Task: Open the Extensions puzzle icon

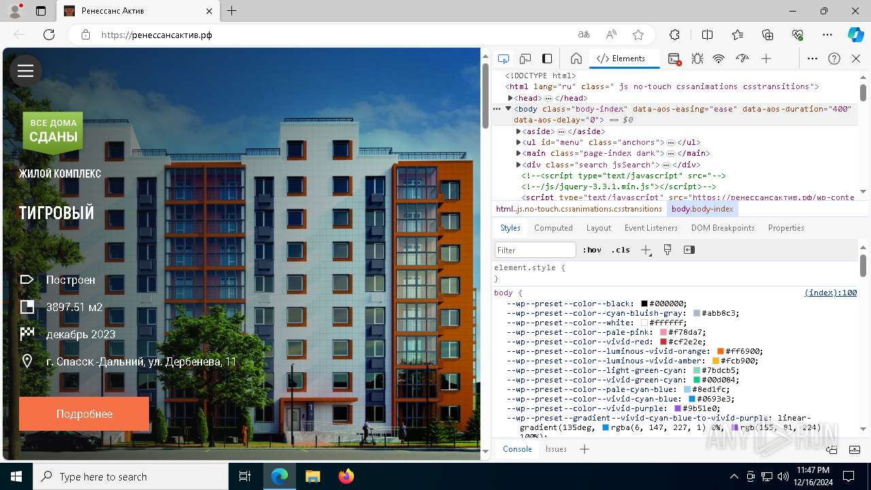Action: click(x=674, y=35)
